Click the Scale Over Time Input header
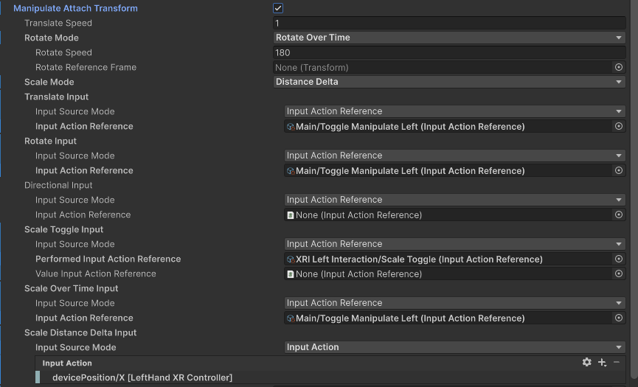638x387 pixels. (71, 289)
